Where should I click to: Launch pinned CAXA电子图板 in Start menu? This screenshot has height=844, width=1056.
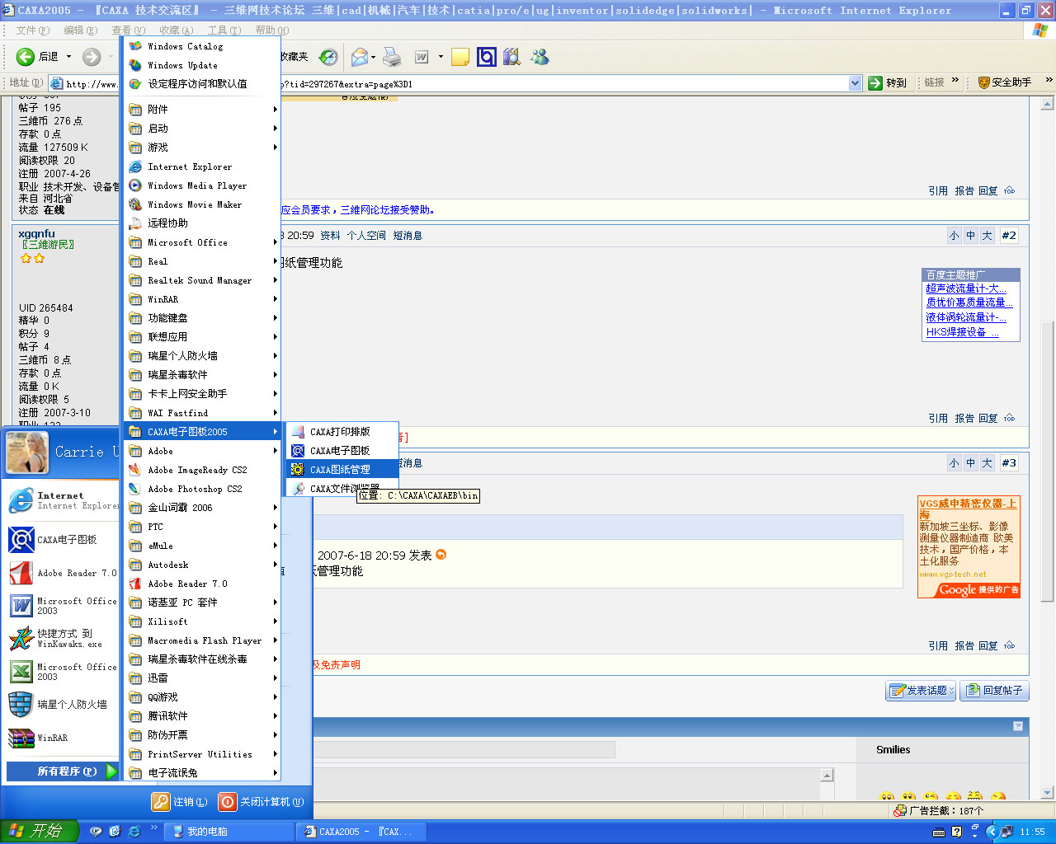(x=61, y=540)
